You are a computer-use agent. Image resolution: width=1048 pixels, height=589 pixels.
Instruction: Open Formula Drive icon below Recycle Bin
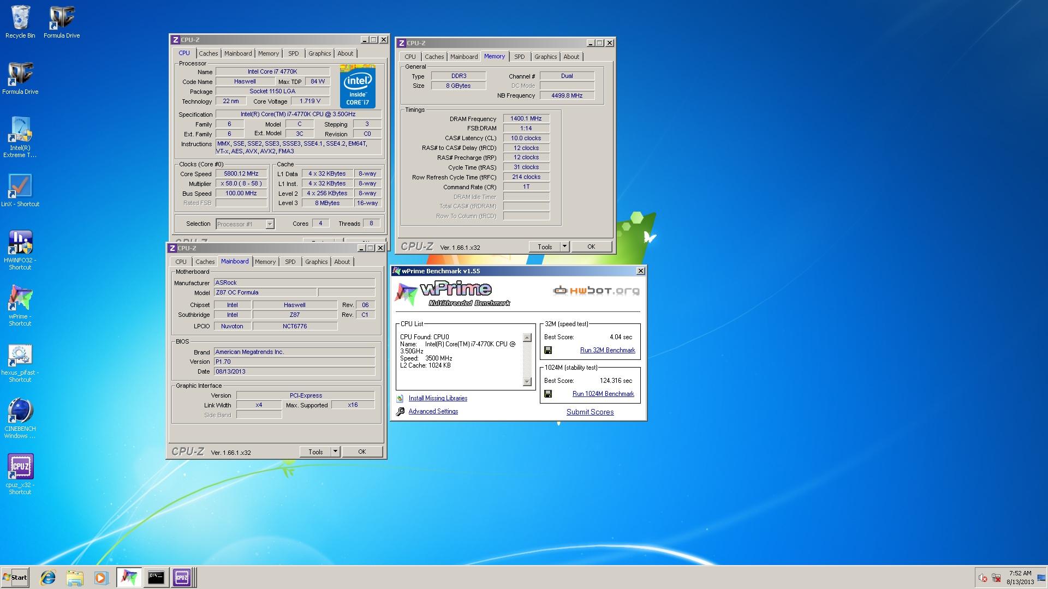coord(20,78)
